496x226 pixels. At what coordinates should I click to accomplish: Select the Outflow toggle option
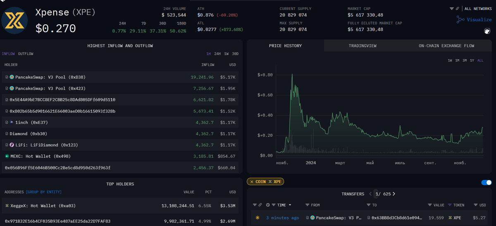click(x=26, y=54)
